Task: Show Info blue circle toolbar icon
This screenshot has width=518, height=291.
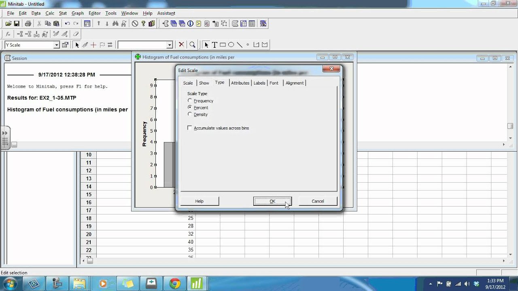Action: (x=190, y=24)
